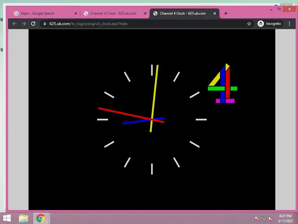298x224 pixels.
Task: Close the titpix Google Search tab
Action: (75, 13)
